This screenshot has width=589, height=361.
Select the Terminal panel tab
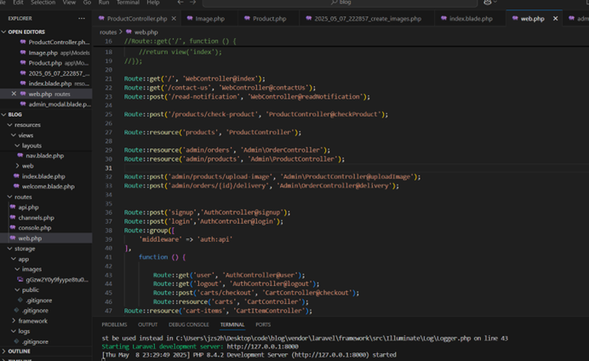coord(232,324)
